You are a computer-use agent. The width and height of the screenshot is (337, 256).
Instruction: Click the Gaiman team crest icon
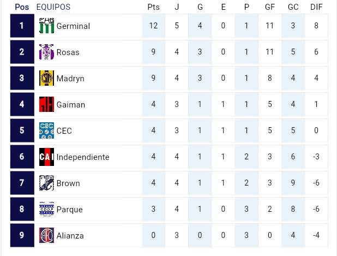click(x=46, y=104)
